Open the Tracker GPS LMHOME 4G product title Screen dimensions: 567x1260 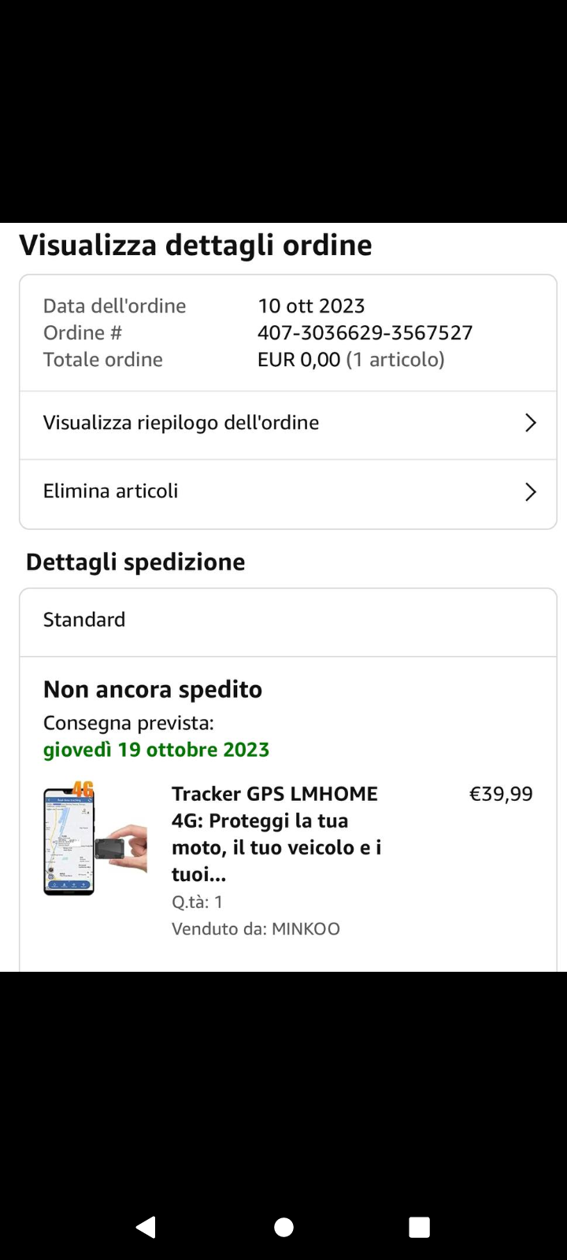point(276,833)
